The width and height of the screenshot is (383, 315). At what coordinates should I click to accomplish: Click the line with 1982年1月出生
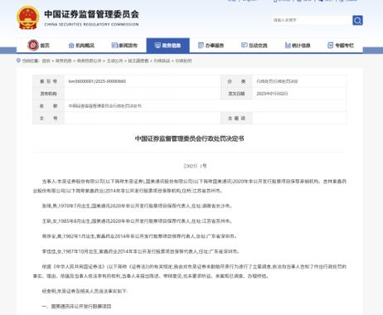(139, 236)
